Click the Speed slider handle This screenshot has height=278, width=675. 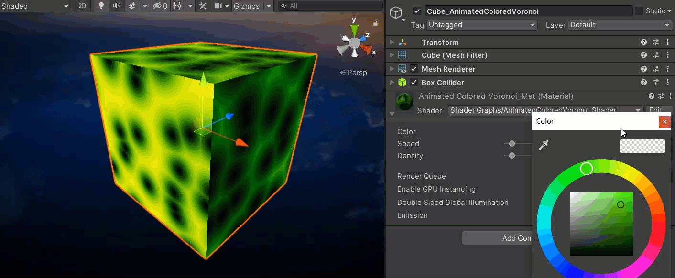(x=512, y=143)
